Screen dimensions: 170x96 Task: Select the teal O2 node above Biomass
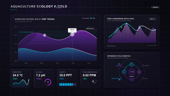(x=132, y=65)
